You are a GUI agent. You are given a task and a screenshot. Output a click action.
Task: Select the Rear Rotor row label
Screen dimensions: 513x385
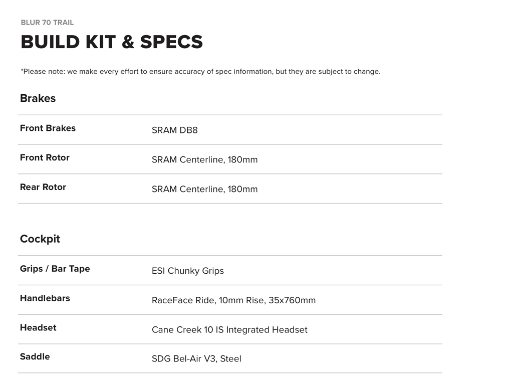[x=43, y=187]
